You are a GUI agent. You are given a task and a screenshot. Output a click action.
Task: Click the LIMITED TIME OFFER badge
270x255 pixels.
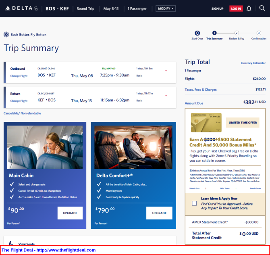coord(243,123)
